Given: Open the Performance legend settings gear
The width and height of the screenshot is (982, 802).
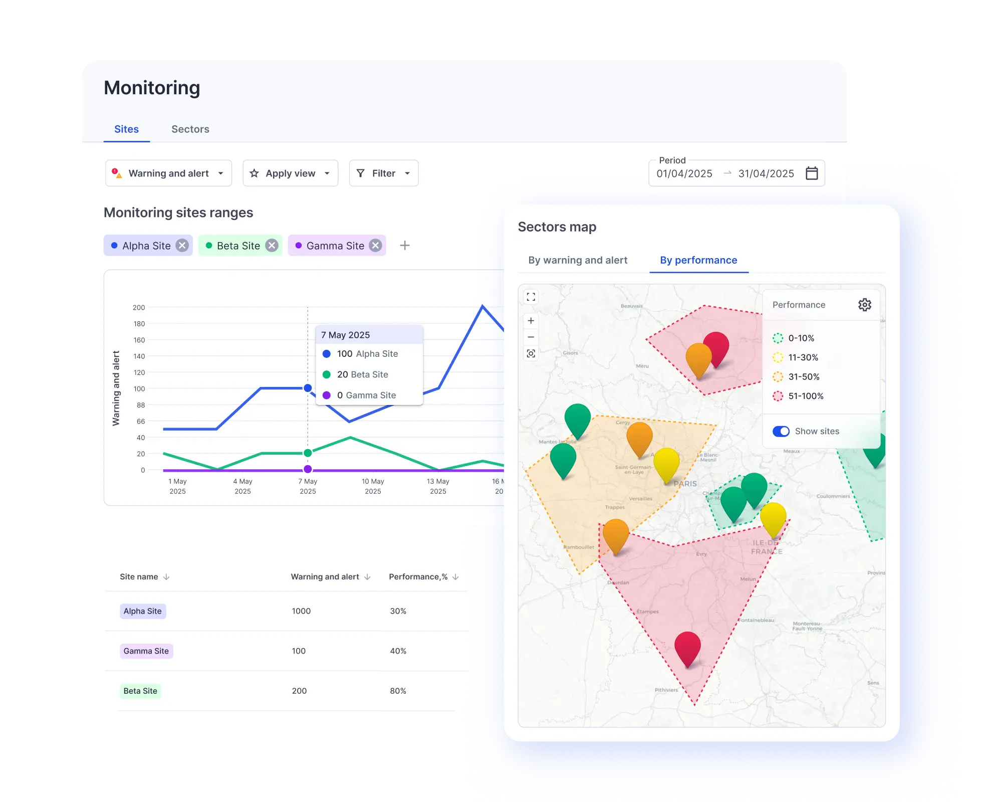Looking at the screenshot, I should (865, 304).
